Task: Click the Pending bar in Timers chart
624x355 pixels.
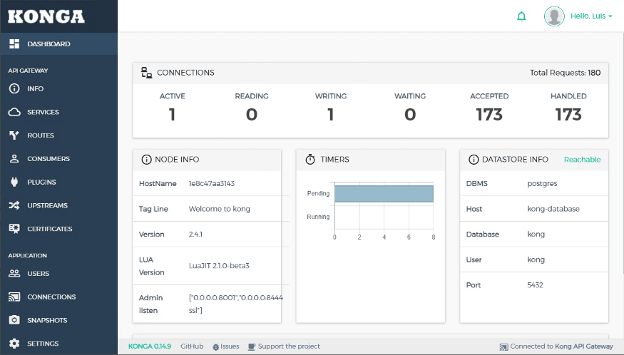Action: click(x=384, y=194)
